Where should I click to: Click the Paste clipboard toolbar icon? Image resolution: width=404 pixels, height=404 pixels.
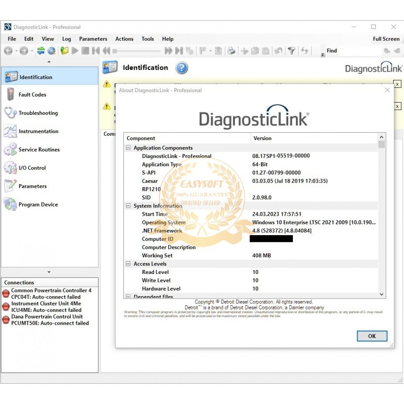(x=265, y=51)
